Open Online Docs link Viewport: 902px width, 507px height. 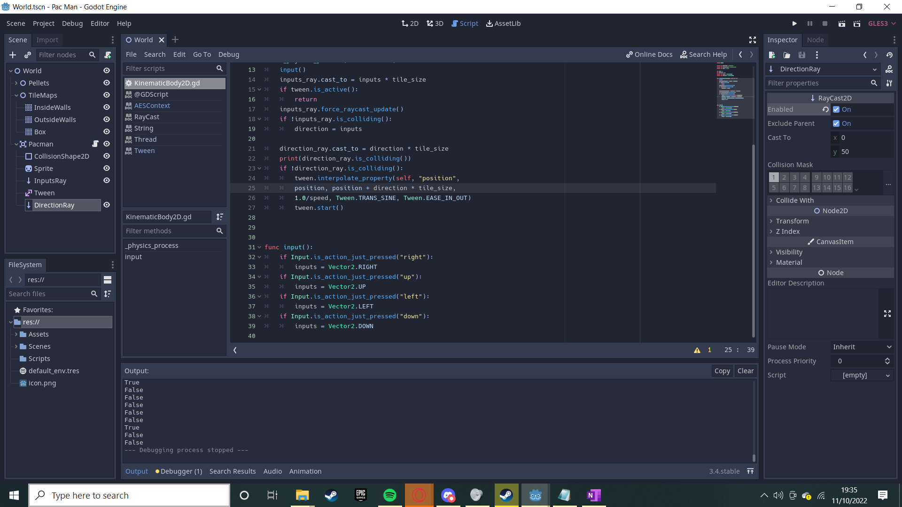click(649, 54)
